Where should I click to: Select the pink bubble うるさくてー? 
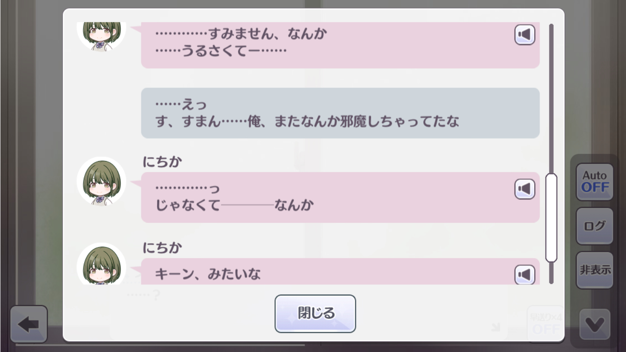[x=340, y=45]
